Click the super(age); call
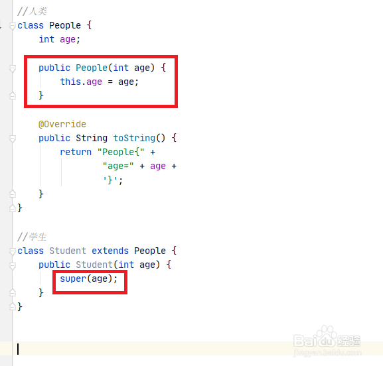This screenshot has width=383, height=366. click(x=89, y=278)
